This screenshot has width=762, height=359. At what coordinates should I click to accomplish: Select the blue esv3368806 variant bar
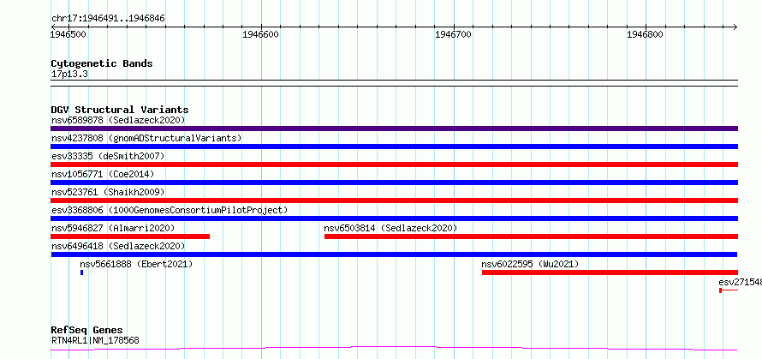[x=394, y=218]
